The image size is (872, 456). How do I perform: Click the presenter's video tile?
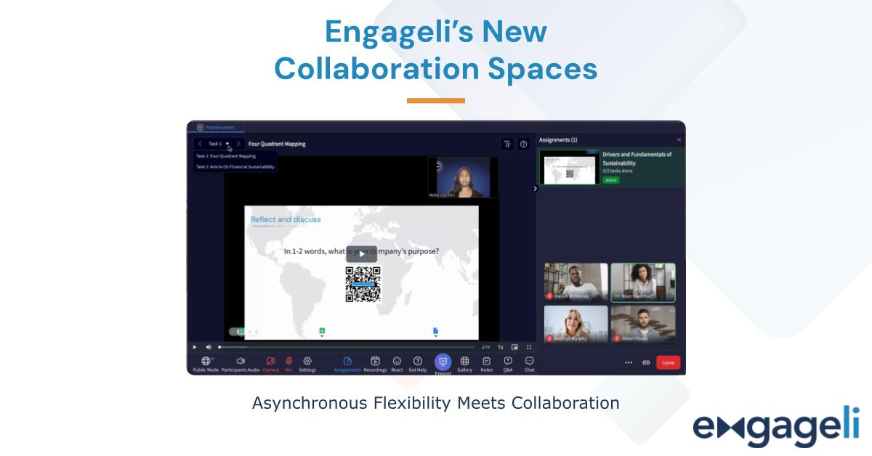click(463, 178)
